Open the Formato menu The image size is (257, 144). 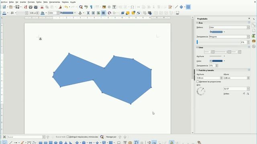coord(31,2)
